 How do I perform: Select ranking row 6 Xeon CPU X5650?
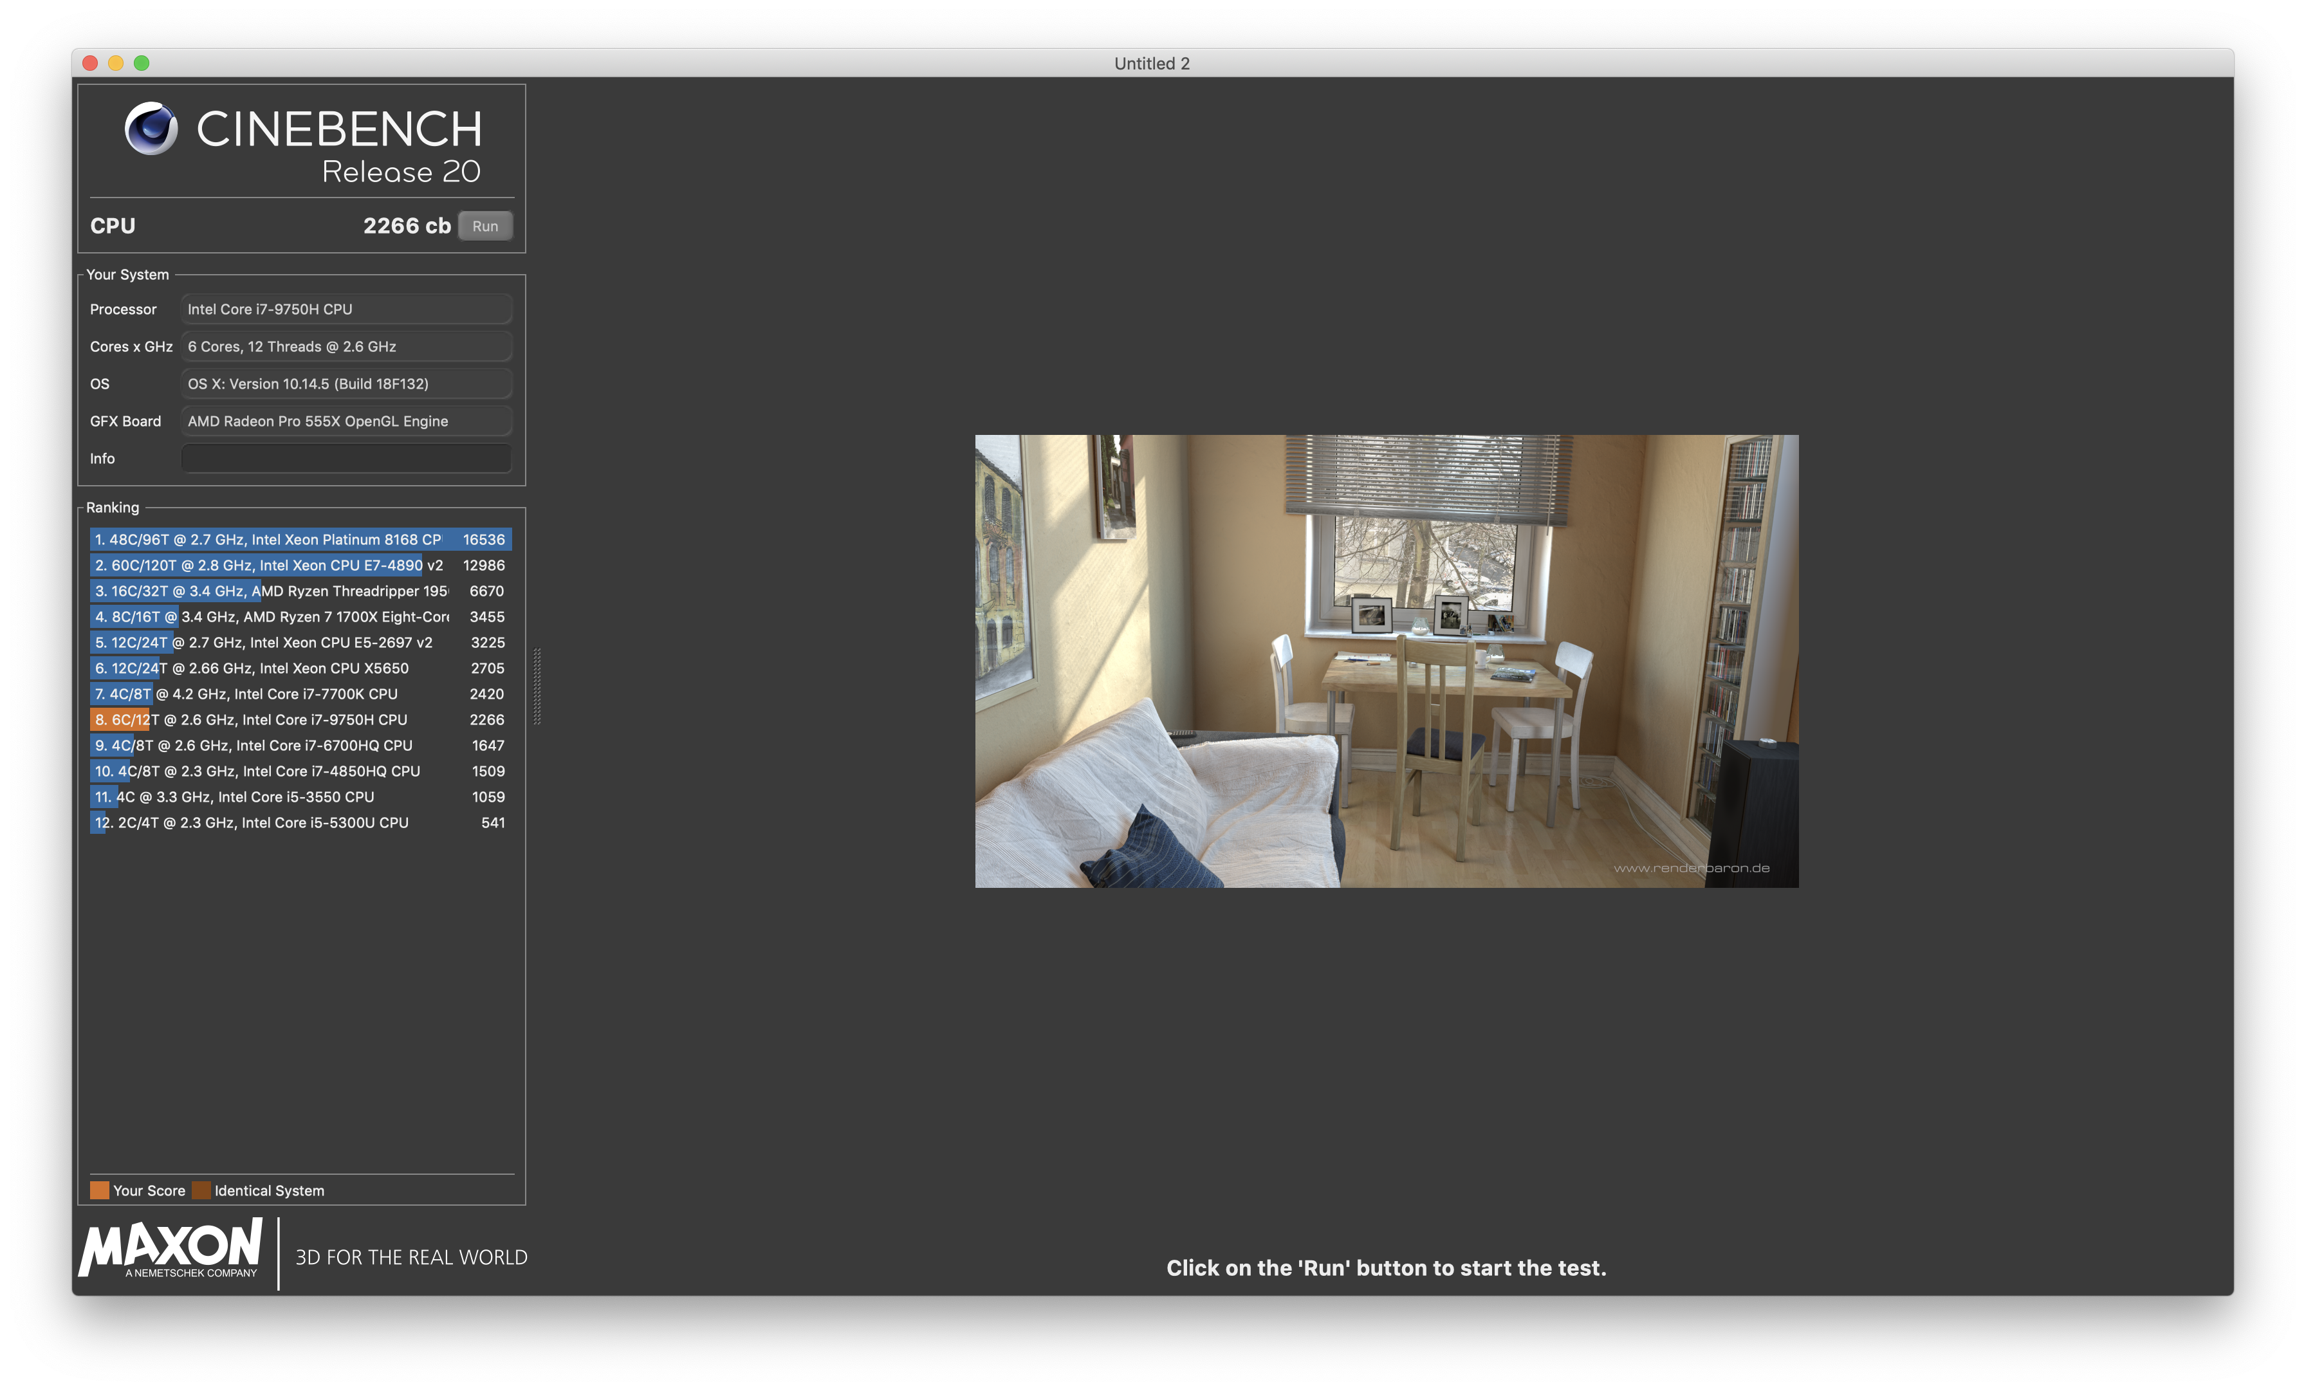[300, 668]
